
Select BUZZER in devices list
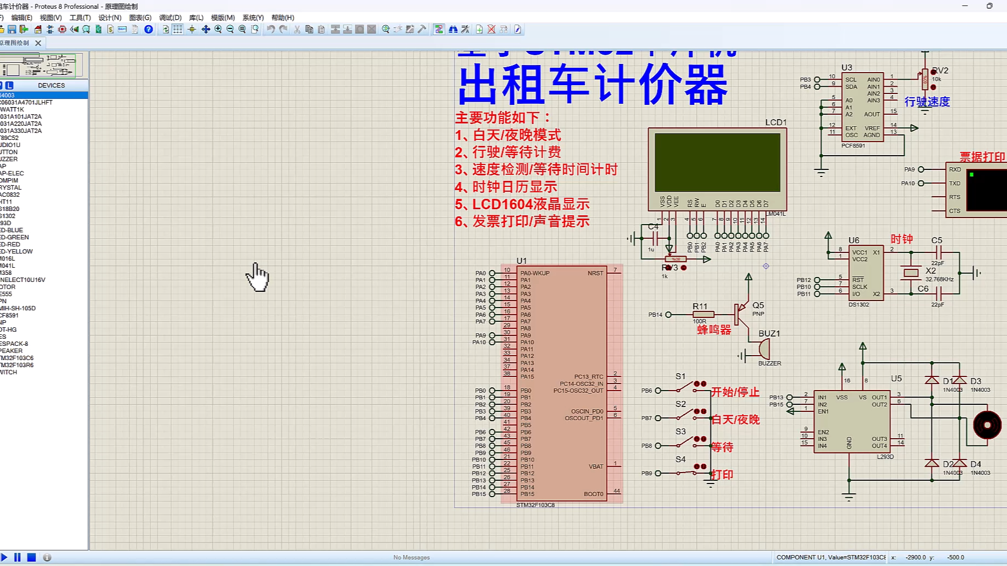point(44,159)
